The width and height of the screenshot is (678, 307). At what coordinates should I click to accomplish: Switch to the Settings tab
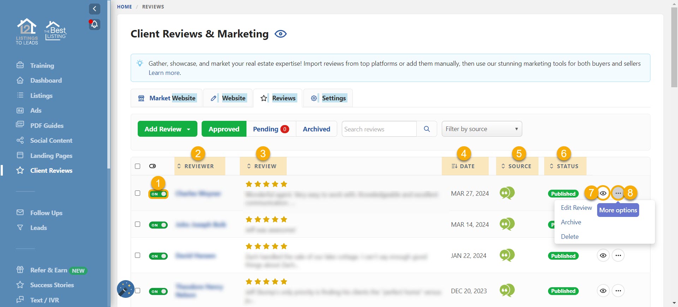coord(328,98)
